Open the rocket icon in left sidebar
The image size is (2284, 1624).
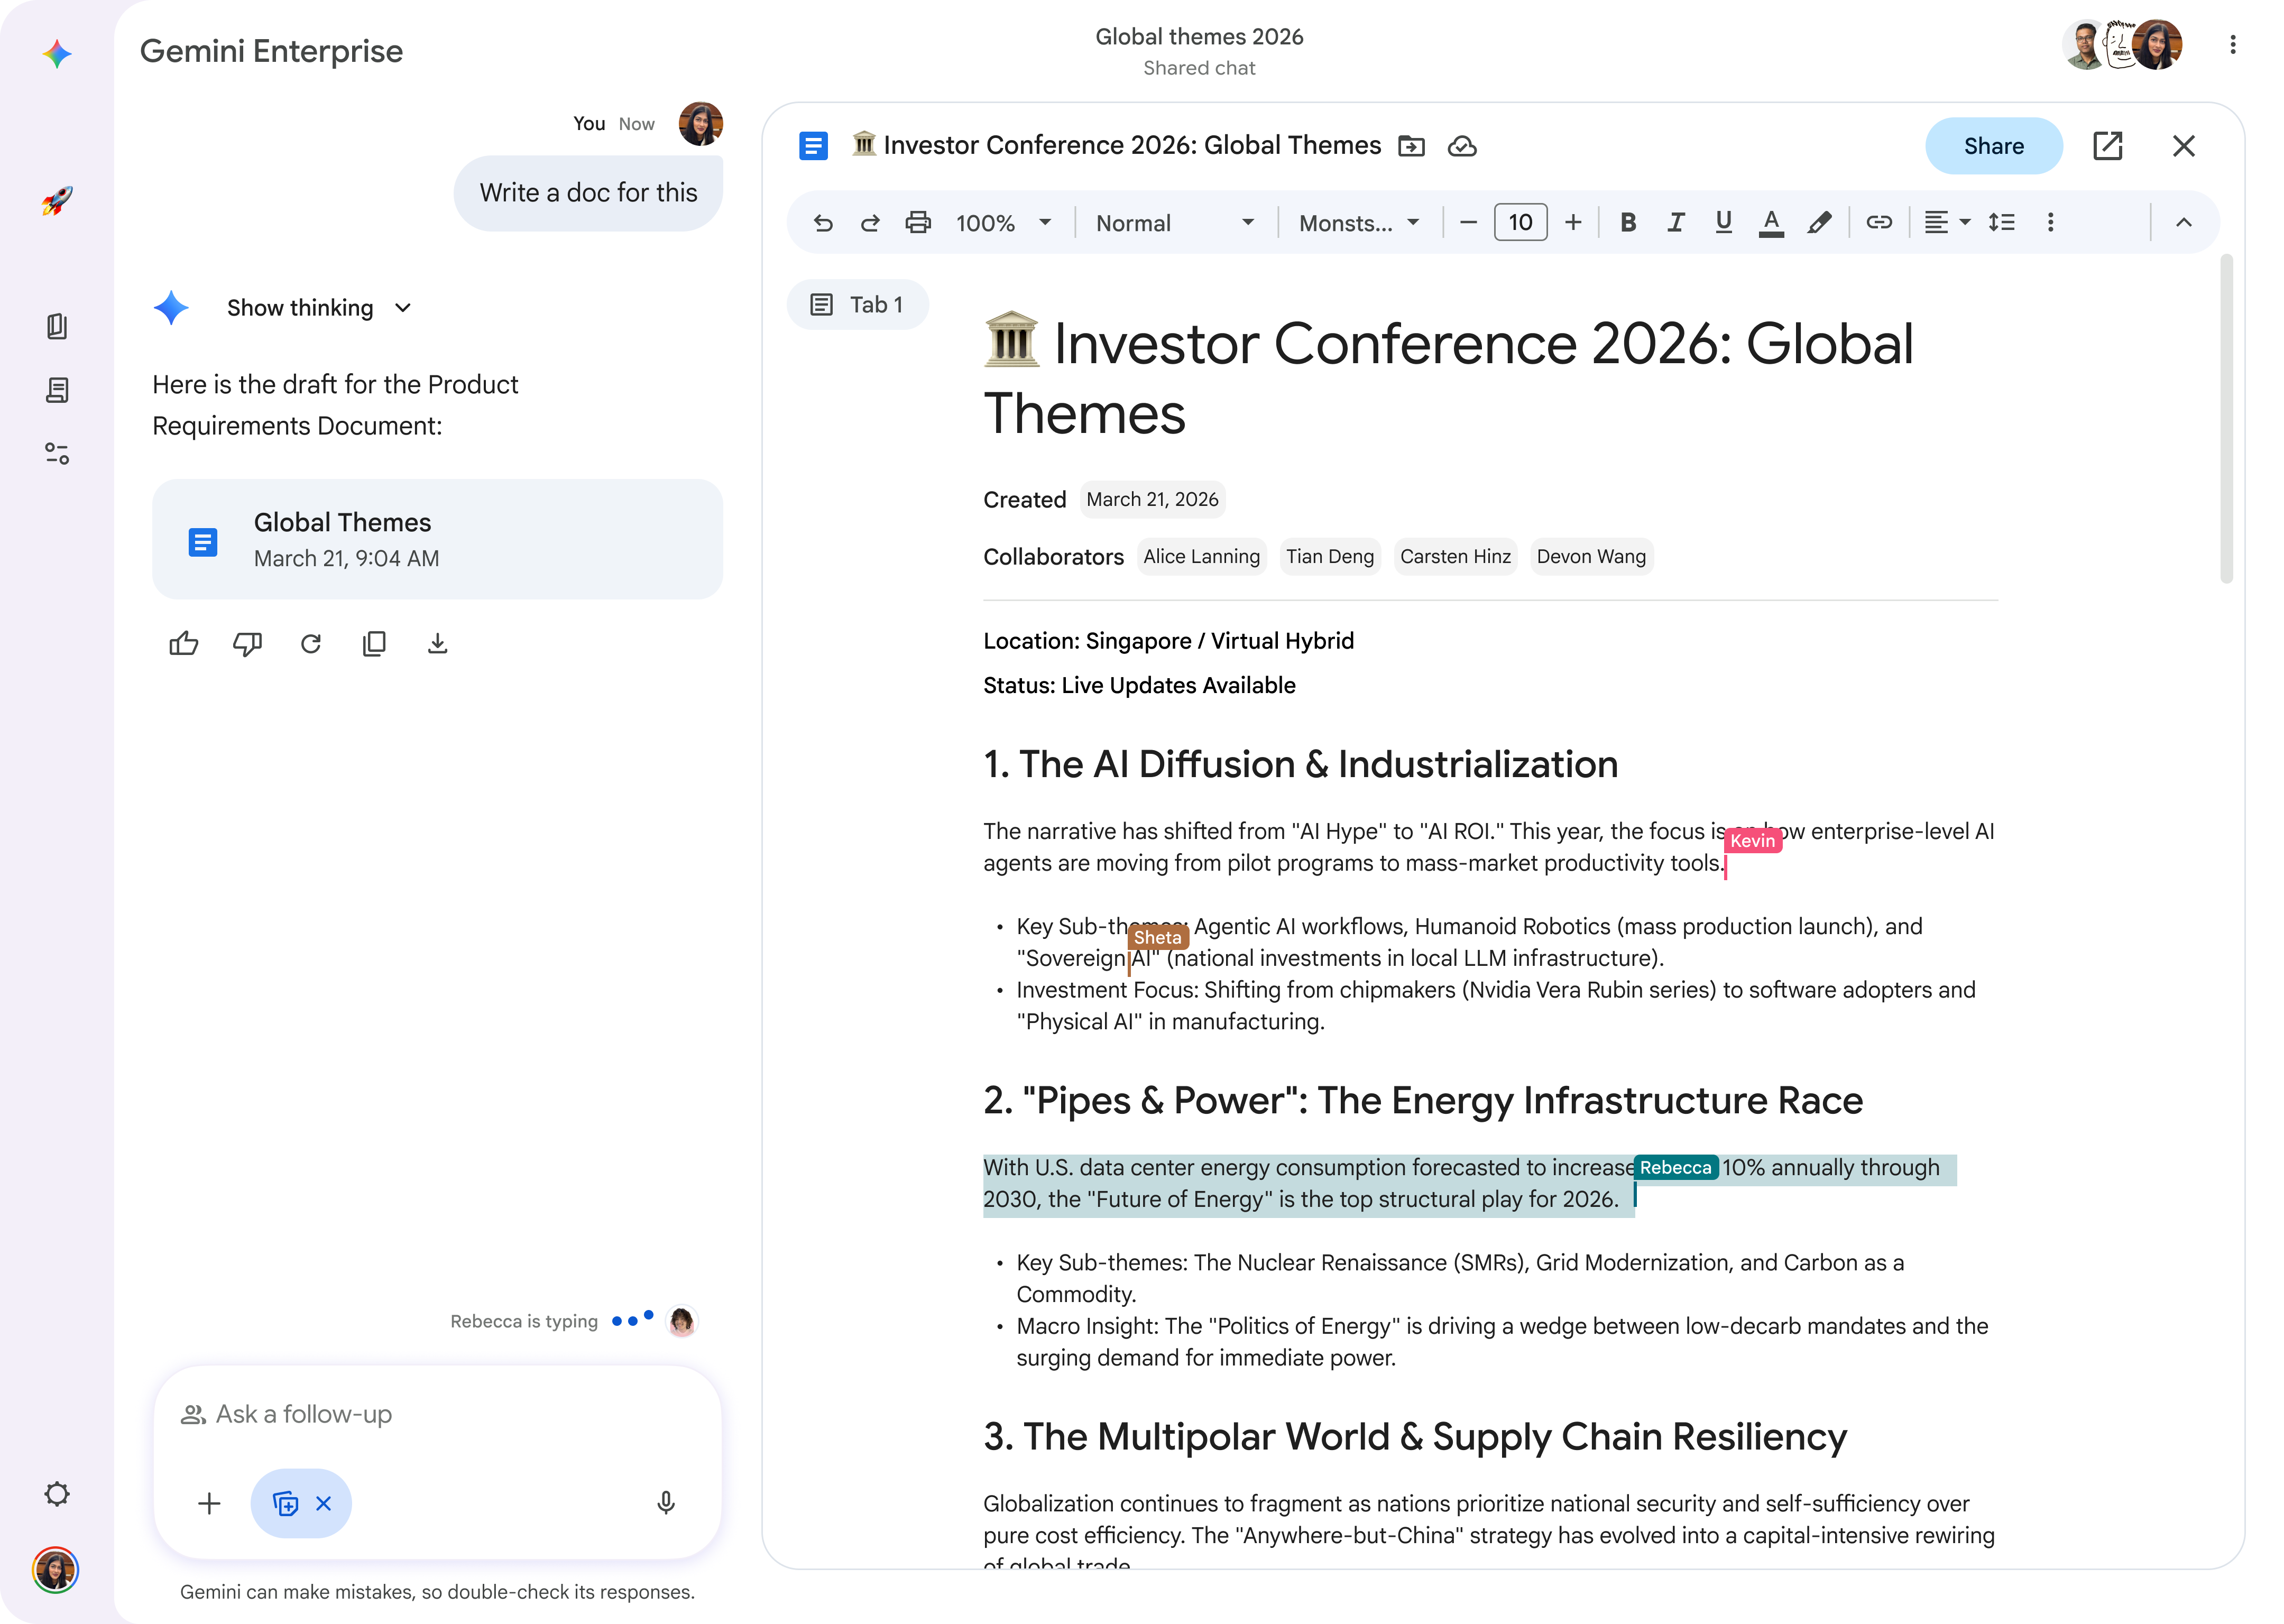coord(57,200)
